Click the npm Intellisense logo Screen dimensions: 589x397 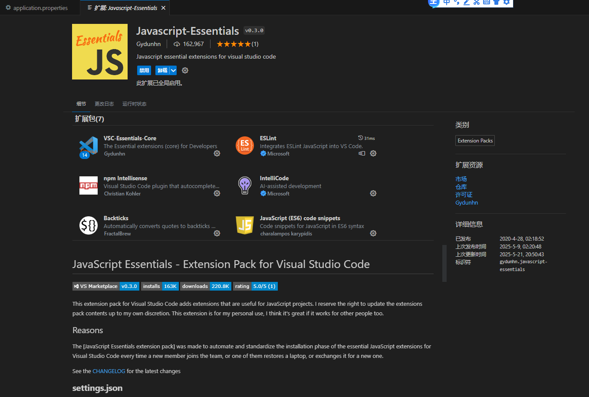point(89,185)
